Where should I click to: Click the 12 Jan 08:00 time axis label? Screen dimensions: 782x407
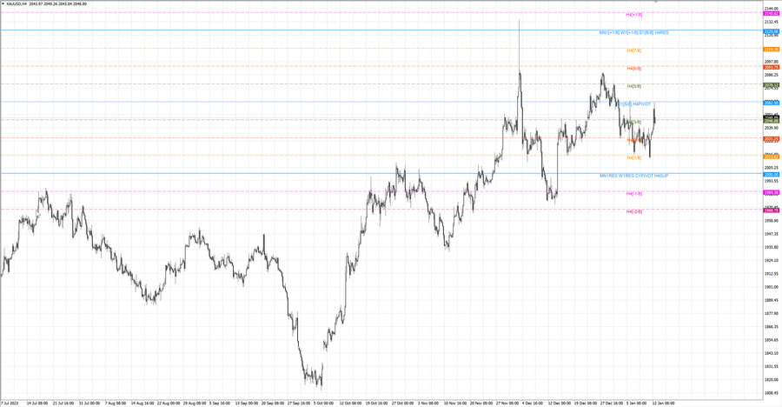tap(663, 403)
